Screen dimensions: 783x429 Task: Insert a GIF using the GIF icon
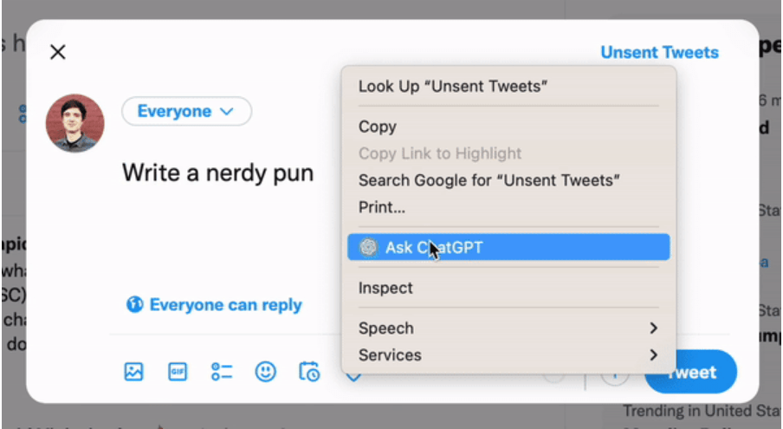point(178,372)
